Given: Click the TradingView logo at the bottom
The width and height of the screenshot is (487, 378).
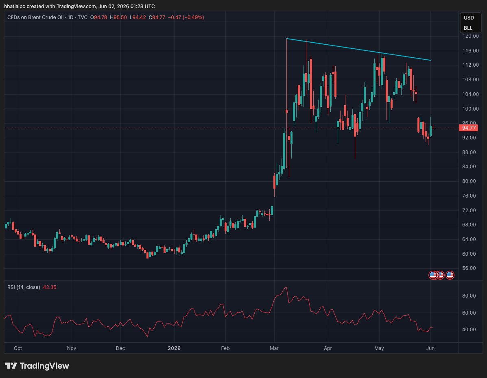Looking at the screenshot, I should (37, 366).
